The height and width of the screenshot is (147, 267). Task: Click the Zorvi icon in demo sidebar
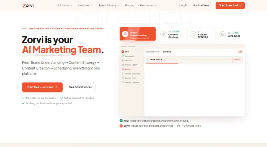click(x=122, y=52)
